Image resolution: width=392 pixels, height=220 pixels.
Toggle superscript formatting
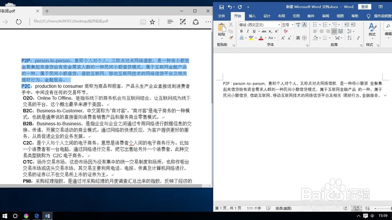[276, 31]
